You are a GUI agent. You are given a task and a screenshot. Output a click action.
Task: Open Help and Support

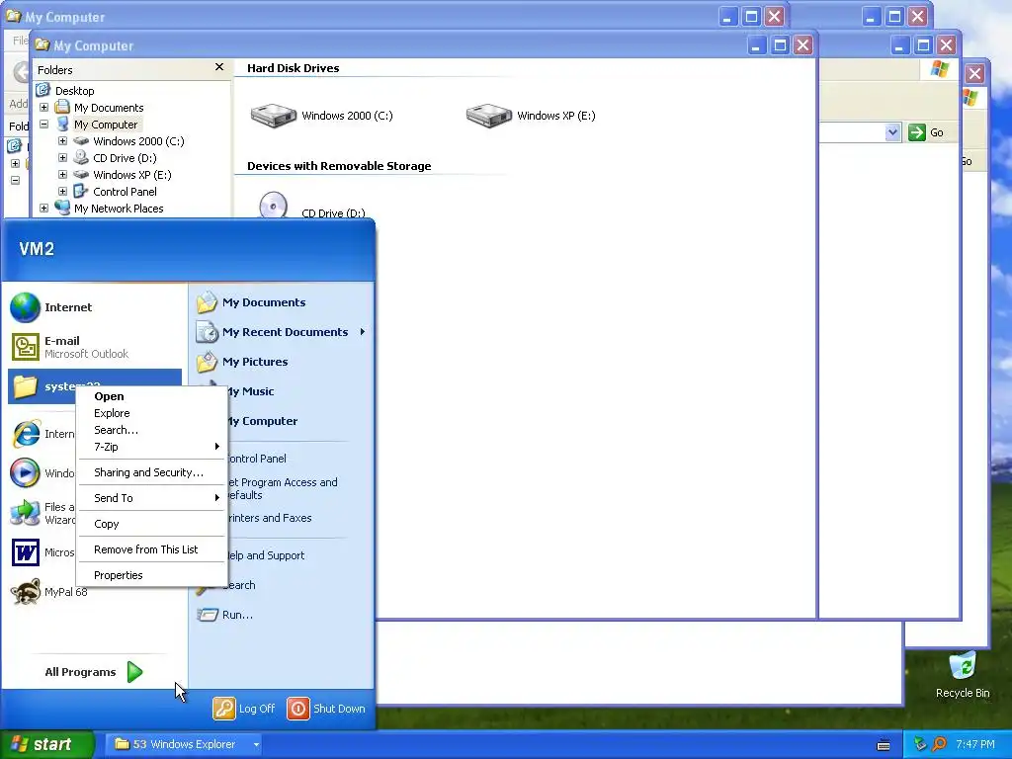click(265, 555)
